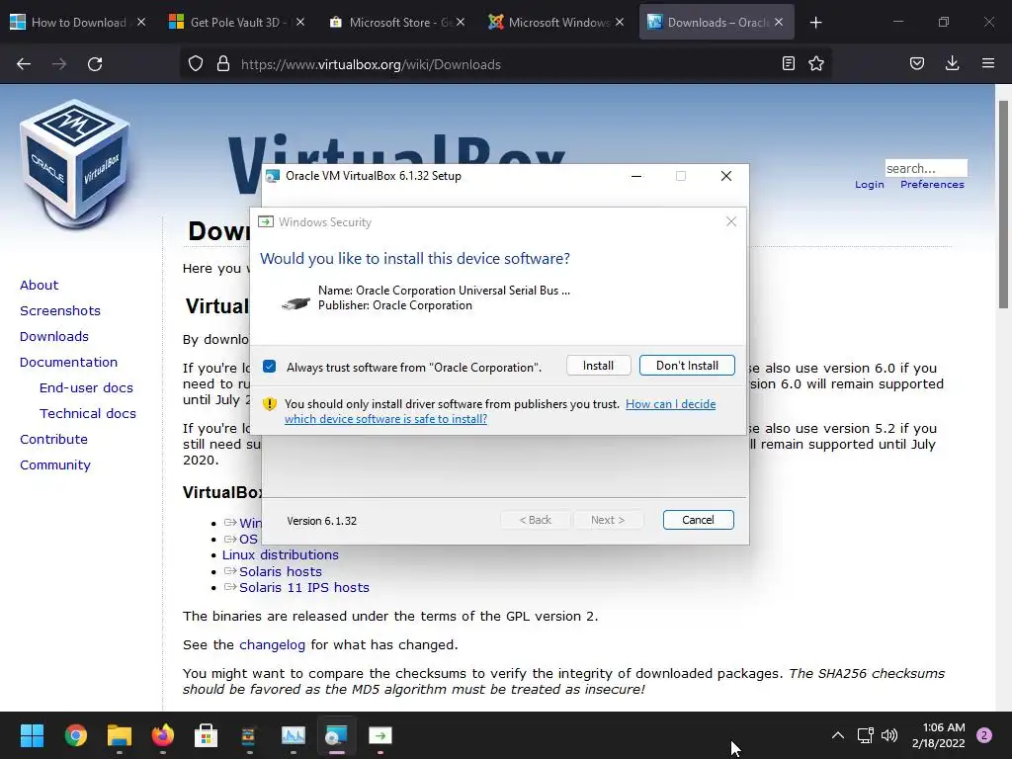The height and width of the screenshot is (759, 1012).
Task: Go to About in the sidebar
Action: 39,286
